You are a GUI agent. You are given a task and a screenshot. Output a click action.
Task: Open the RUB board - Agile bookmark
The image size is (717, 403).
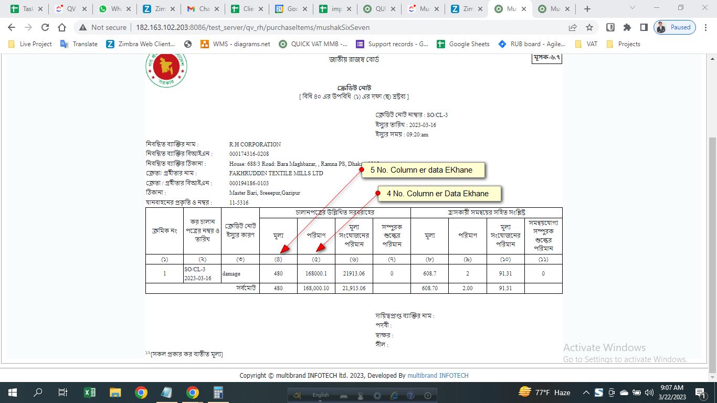pos(532,44)
